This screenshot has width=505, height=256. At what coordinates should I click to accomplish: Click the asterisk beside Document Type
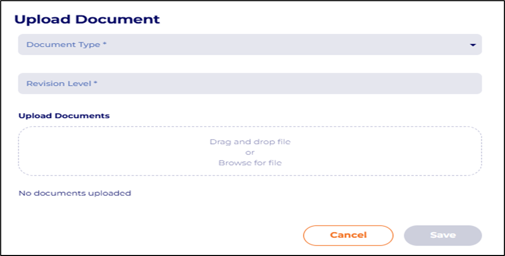point(105,45)
